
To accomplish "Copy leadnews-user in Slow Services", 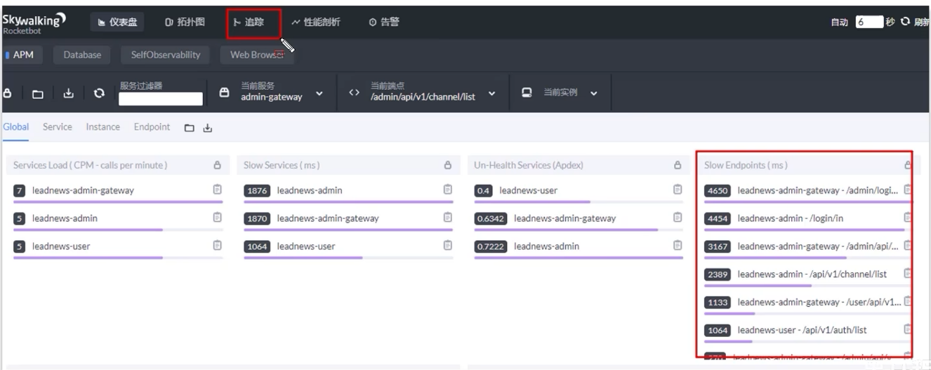I will click(447, 246).
